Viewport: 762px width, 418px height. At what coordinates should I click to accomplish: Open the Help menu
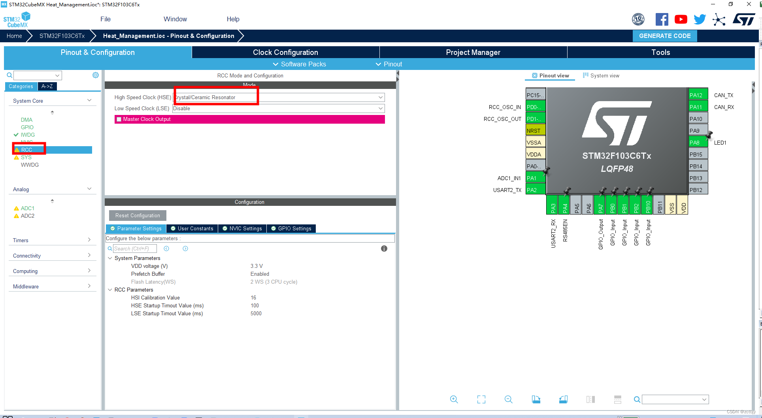pos(233,19)
